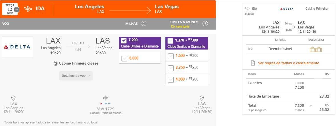336x126 pixels.
Task: Pick the 4.000 + R$200 fare option
Action: pos(171,80)
